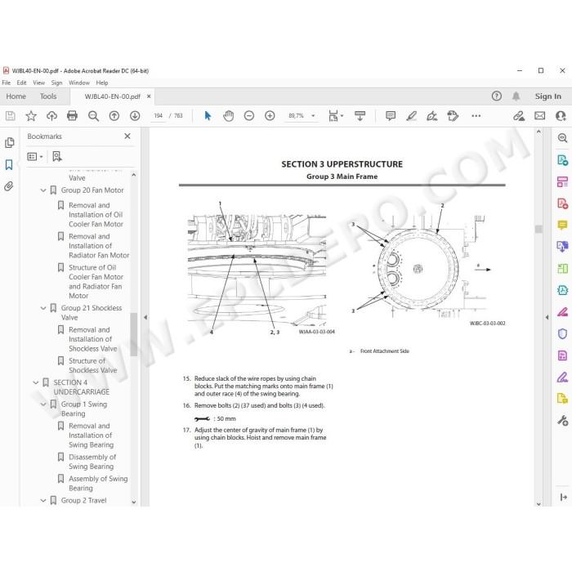The height and width of the screenshot is (572, 572).
Task: Open Removal and Installation of Swing Bearing
Action: coord(92,436)
